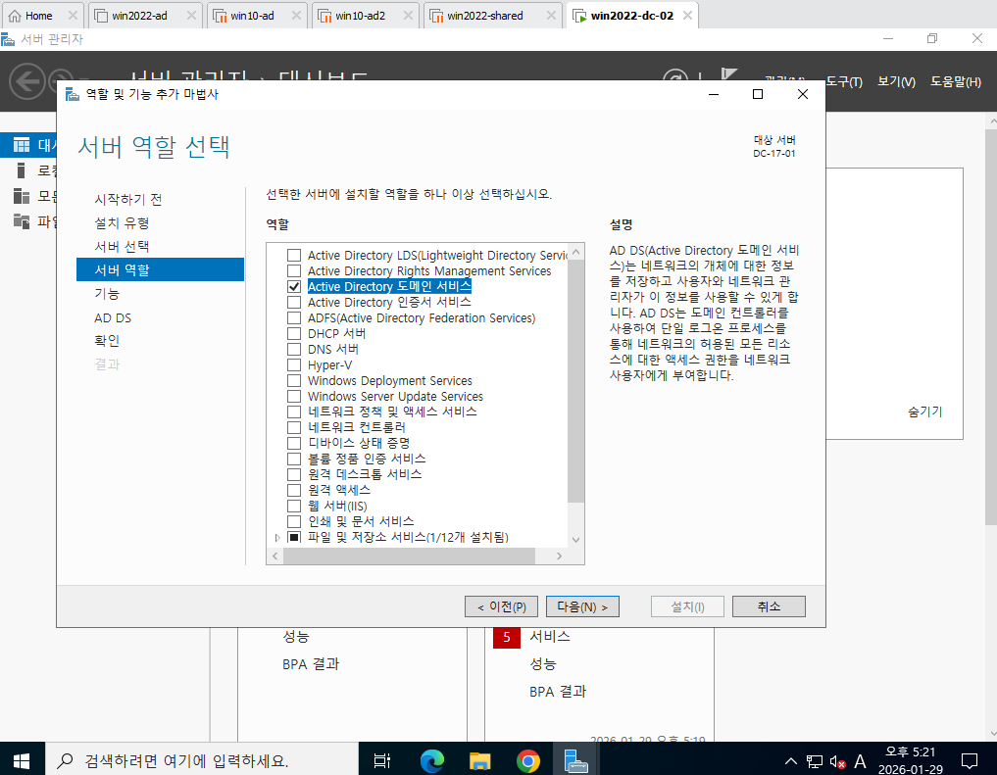Expand 파일 및 저장소 서비스 tree node
Screen dimensions: 997x775
(277, 538)
